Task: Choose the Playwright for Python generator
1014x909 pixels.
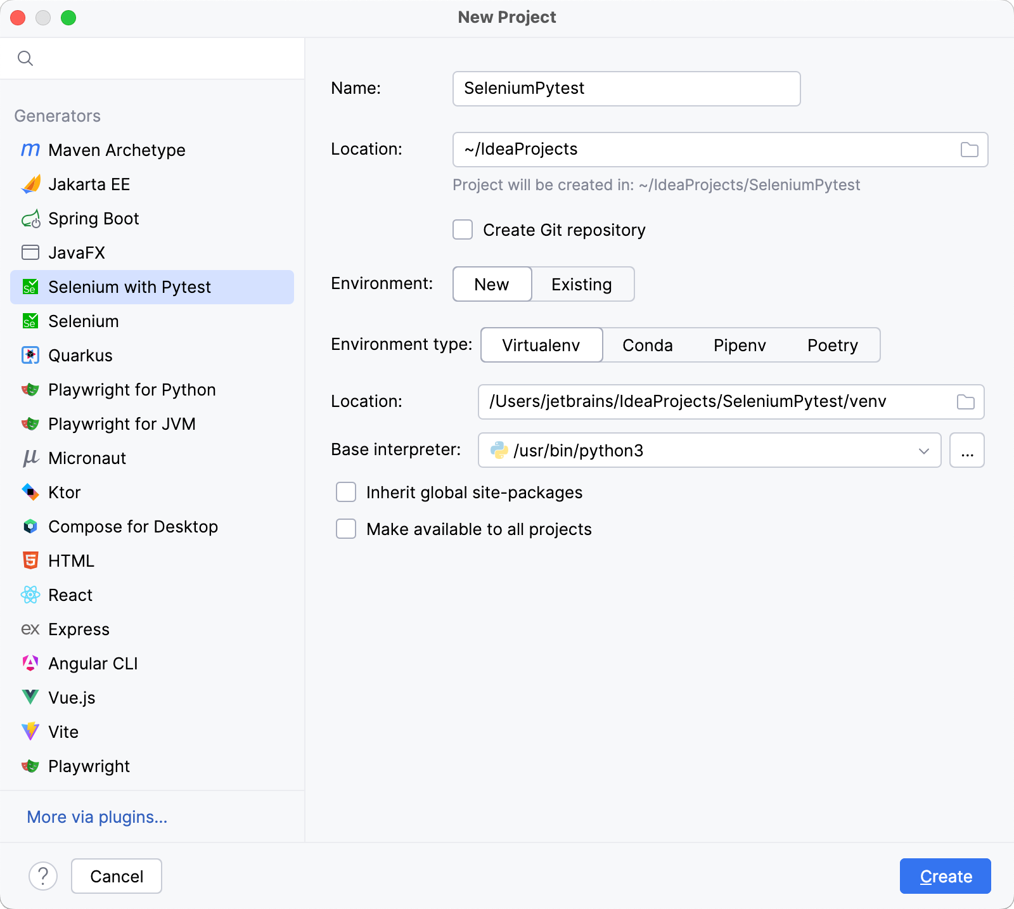Action: click(x=131, y=389)
